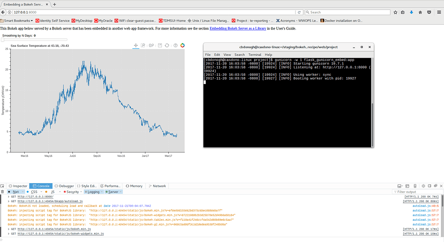Screen dimensions: 444x242
Task: Show bookmarks library icon in Firefox toolbar
Action: [403, 13]
